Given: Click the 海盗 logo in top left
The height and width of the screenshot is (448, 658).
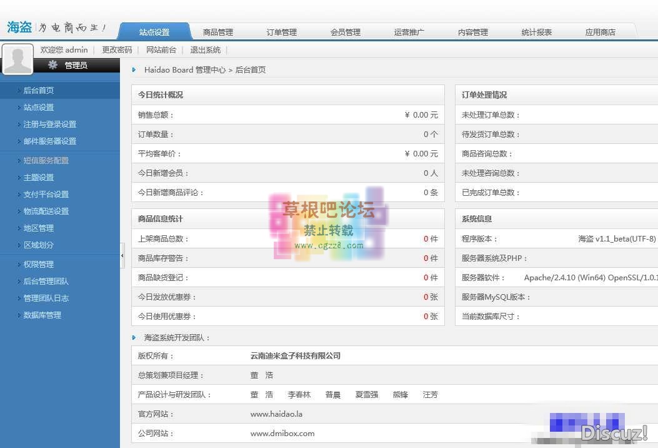Looking at the screenshot, I should [x=19, y=26].
